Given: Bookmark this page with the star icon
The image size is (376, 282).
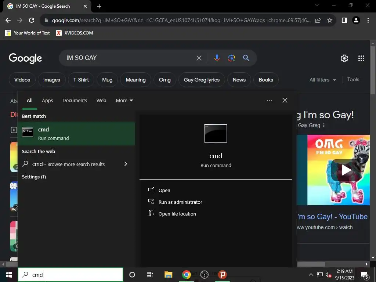Looking at the screenshot, I should [x=330, y=21].
